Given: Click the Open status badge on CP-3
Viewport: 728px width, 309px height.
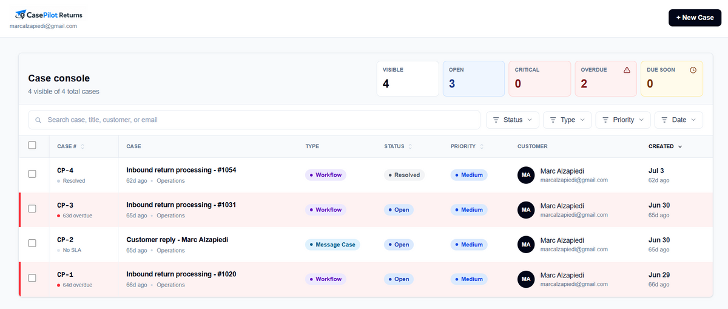Looking at the screenshot, I should click(x=399, y=209).
